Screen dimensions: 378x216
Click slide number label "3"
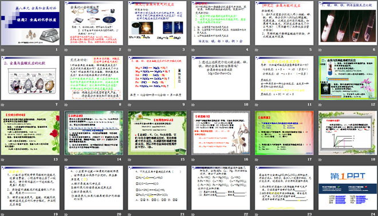pyautogui.click(x=183, y=50)
